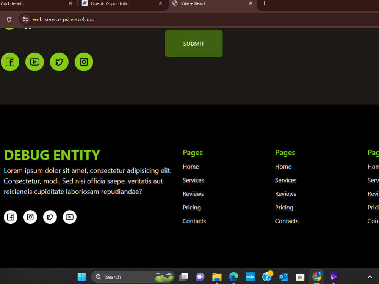Open the white footer Instagram icon
This screenshot has height=284, width=379.
[x=30, y=217]
